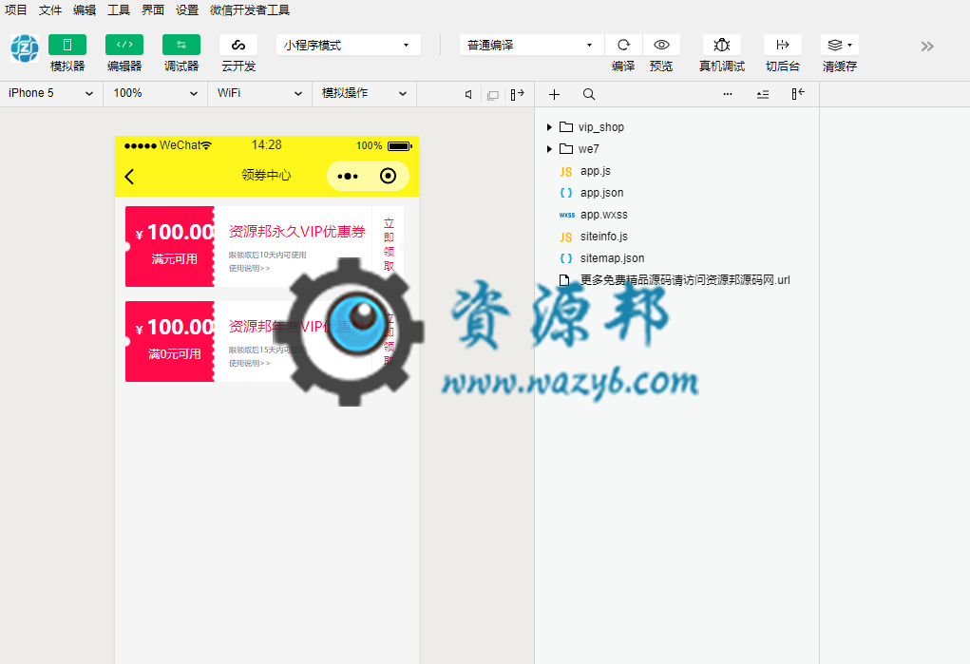
Task: Click the preview eye icon
Action: point(661,45)
